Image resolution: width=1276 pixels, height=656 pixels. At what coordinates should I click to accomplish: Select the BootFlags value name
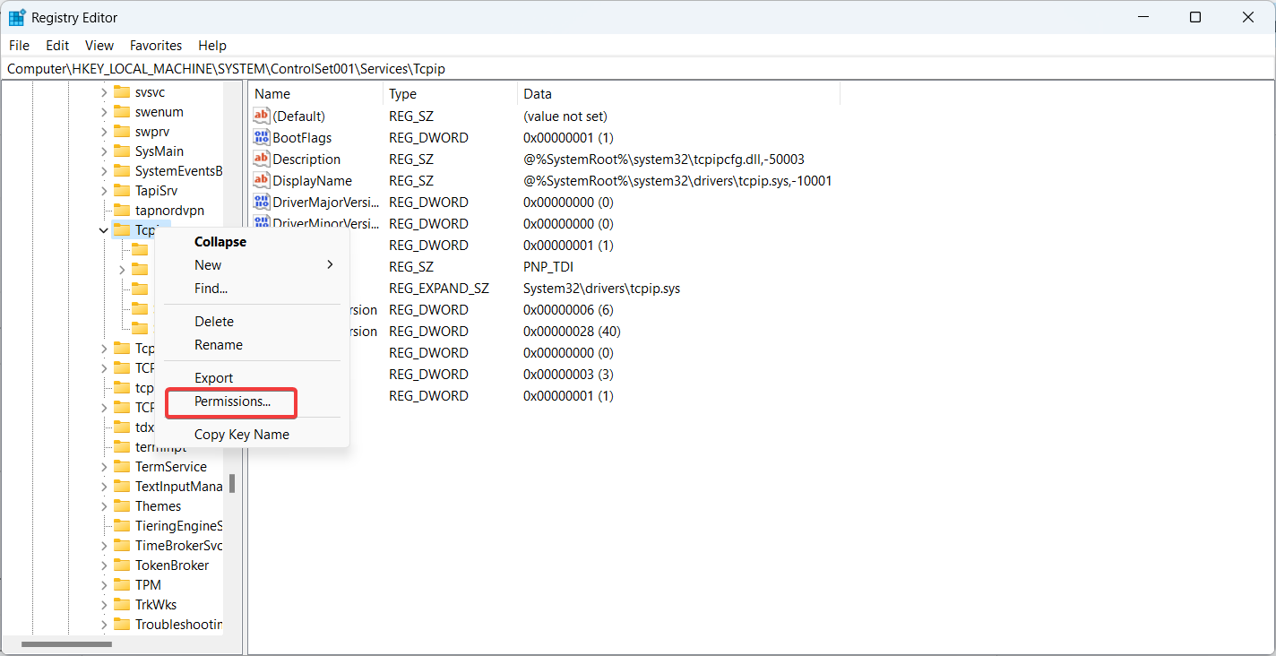point(302,137)
